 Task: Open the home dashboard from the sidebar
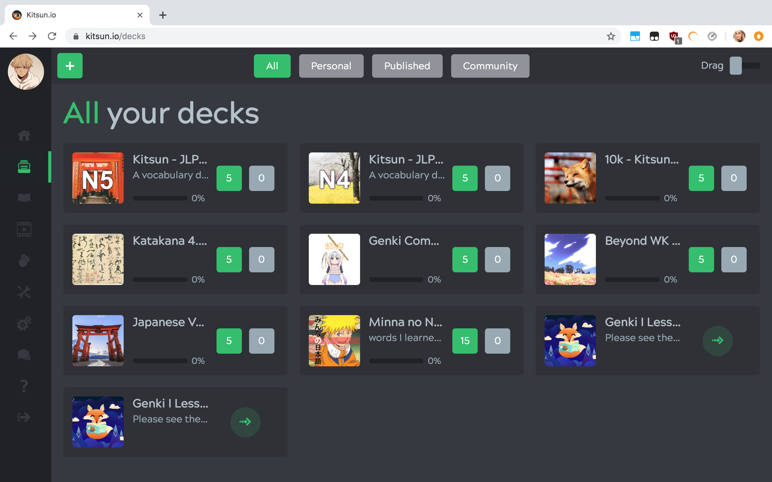tap(24, 136)
